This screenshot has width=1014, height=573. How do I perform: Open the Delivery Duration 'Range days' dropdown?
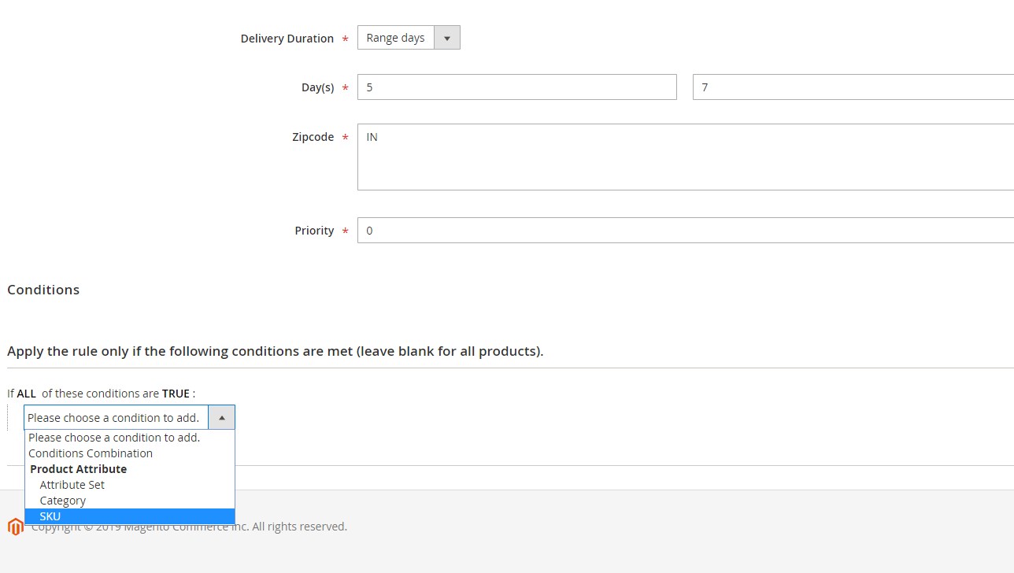tap(408, 38)
